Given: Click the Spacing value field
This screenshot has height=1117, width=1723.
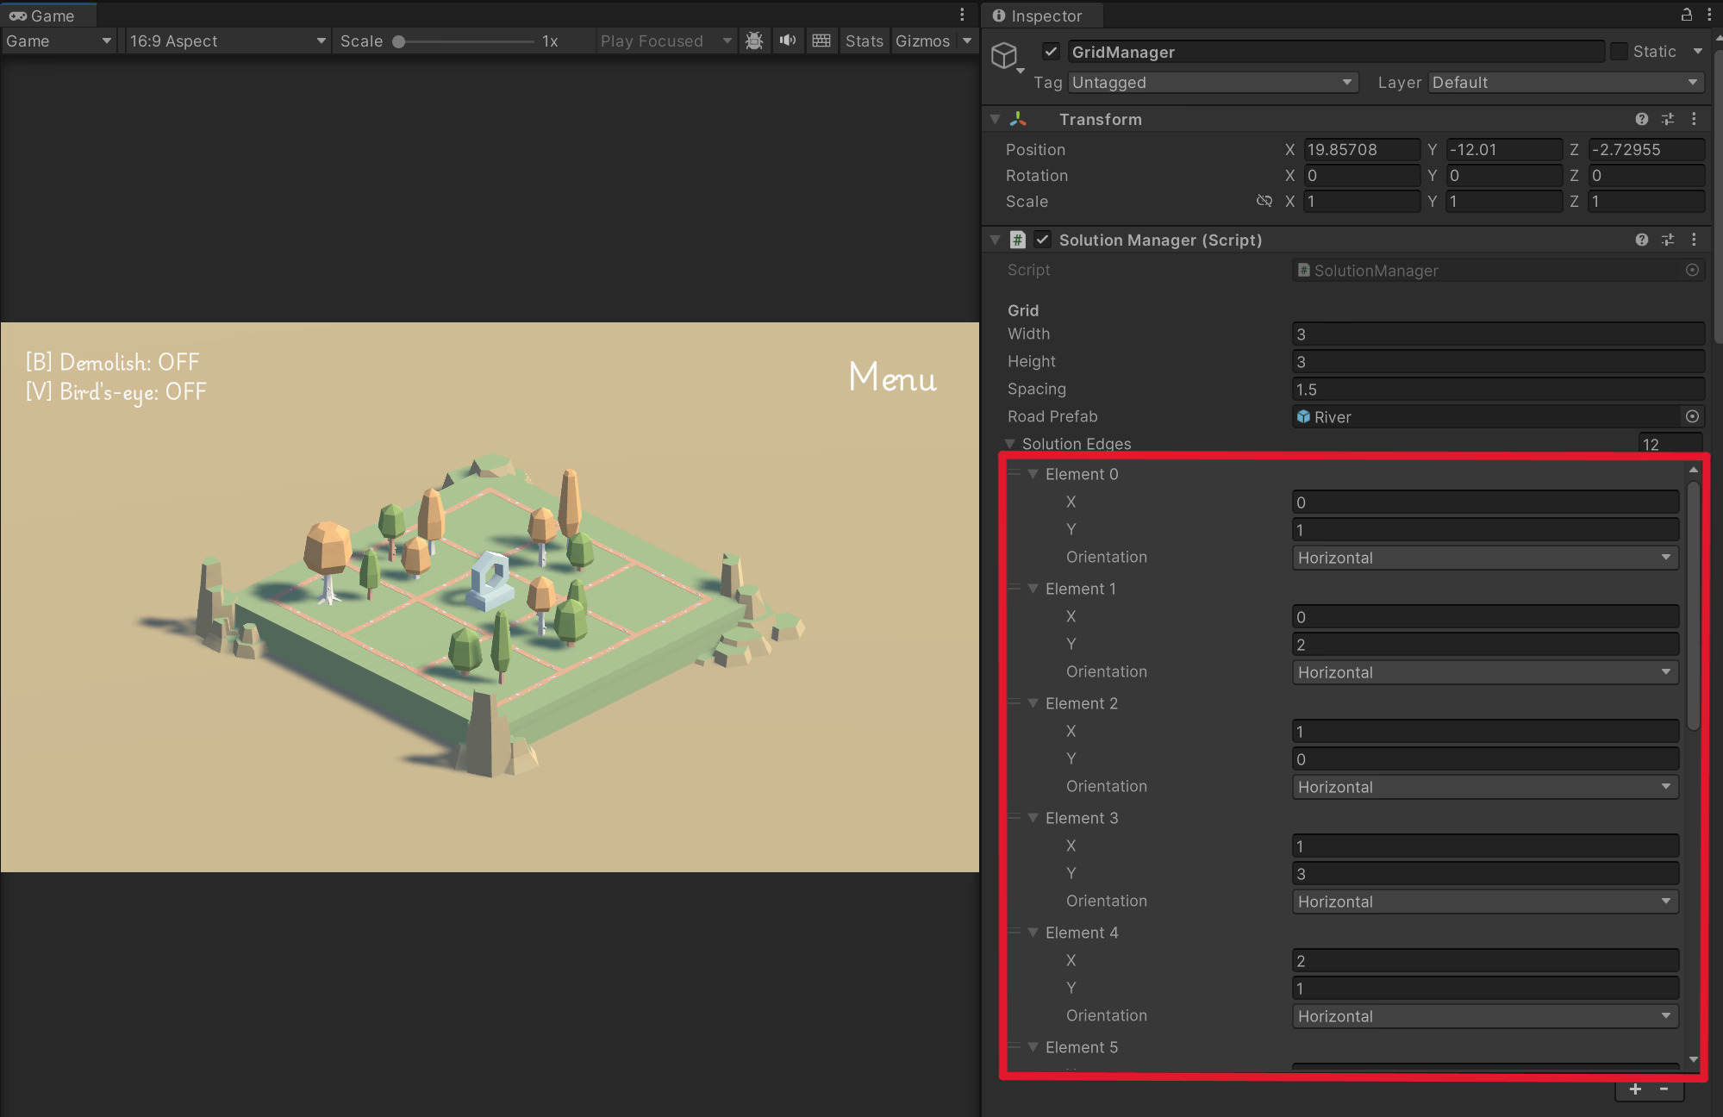Looking at the screenshot, I should click(x=1498, y=389).
